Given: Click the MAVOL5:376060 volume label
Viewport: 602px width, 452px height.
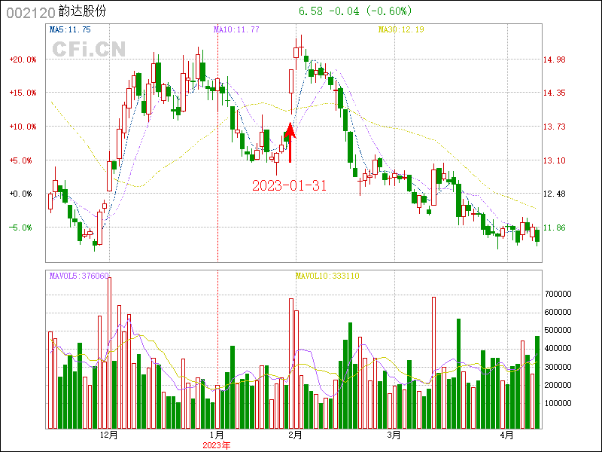Looking at the screenshot, I should pyautogui.click(x=79, y=276).
